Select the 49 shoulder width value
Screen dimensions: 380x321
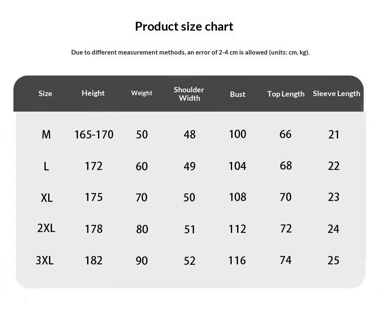(189, 167)
